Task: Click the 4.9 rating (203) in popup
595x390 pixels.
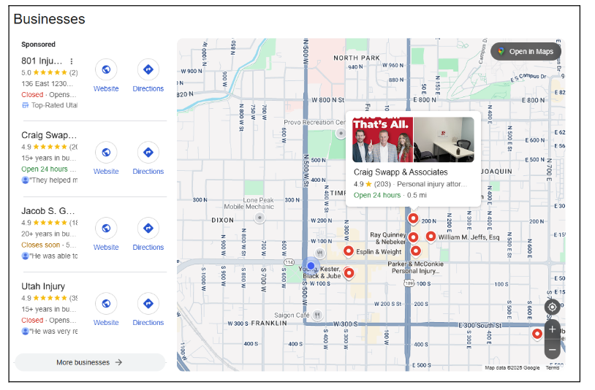Action: 372,184
